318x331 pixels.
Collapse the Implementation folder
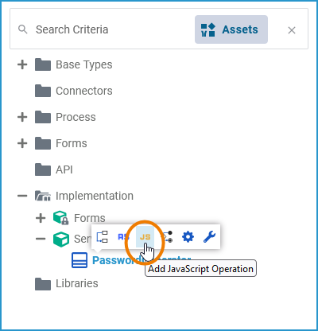coord(22,196)
